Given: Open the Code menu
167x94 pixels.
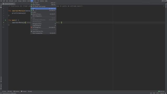Looking at the screenshot, I should coord(16,1).
